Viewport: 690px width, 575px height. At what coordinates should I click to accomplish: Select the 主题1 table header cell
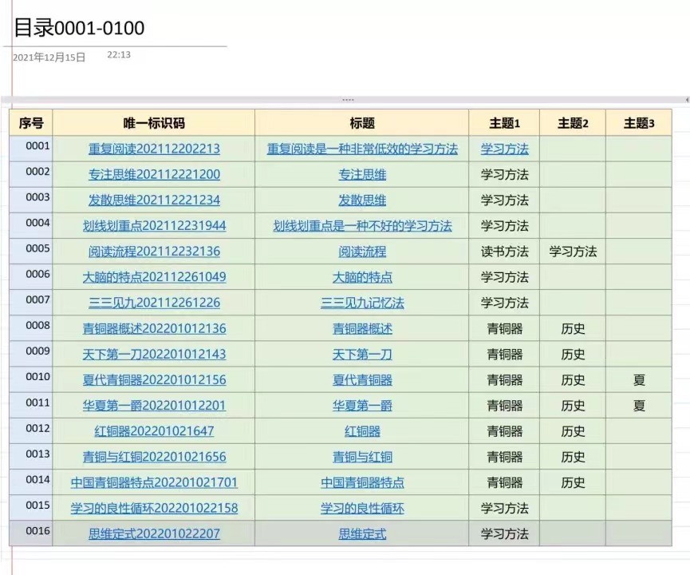(502, 121)
